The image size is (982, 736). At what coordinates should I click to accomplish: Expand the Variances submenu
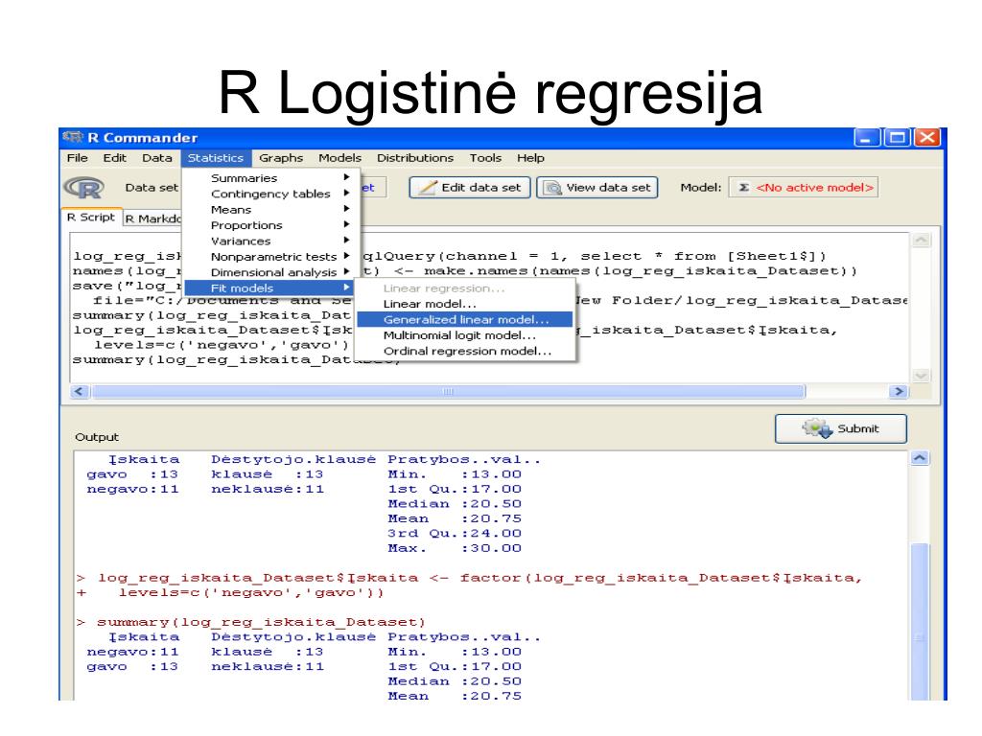pos(270,241)
